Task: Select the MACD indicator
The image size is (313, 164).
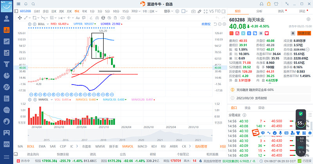Action: 142,146
